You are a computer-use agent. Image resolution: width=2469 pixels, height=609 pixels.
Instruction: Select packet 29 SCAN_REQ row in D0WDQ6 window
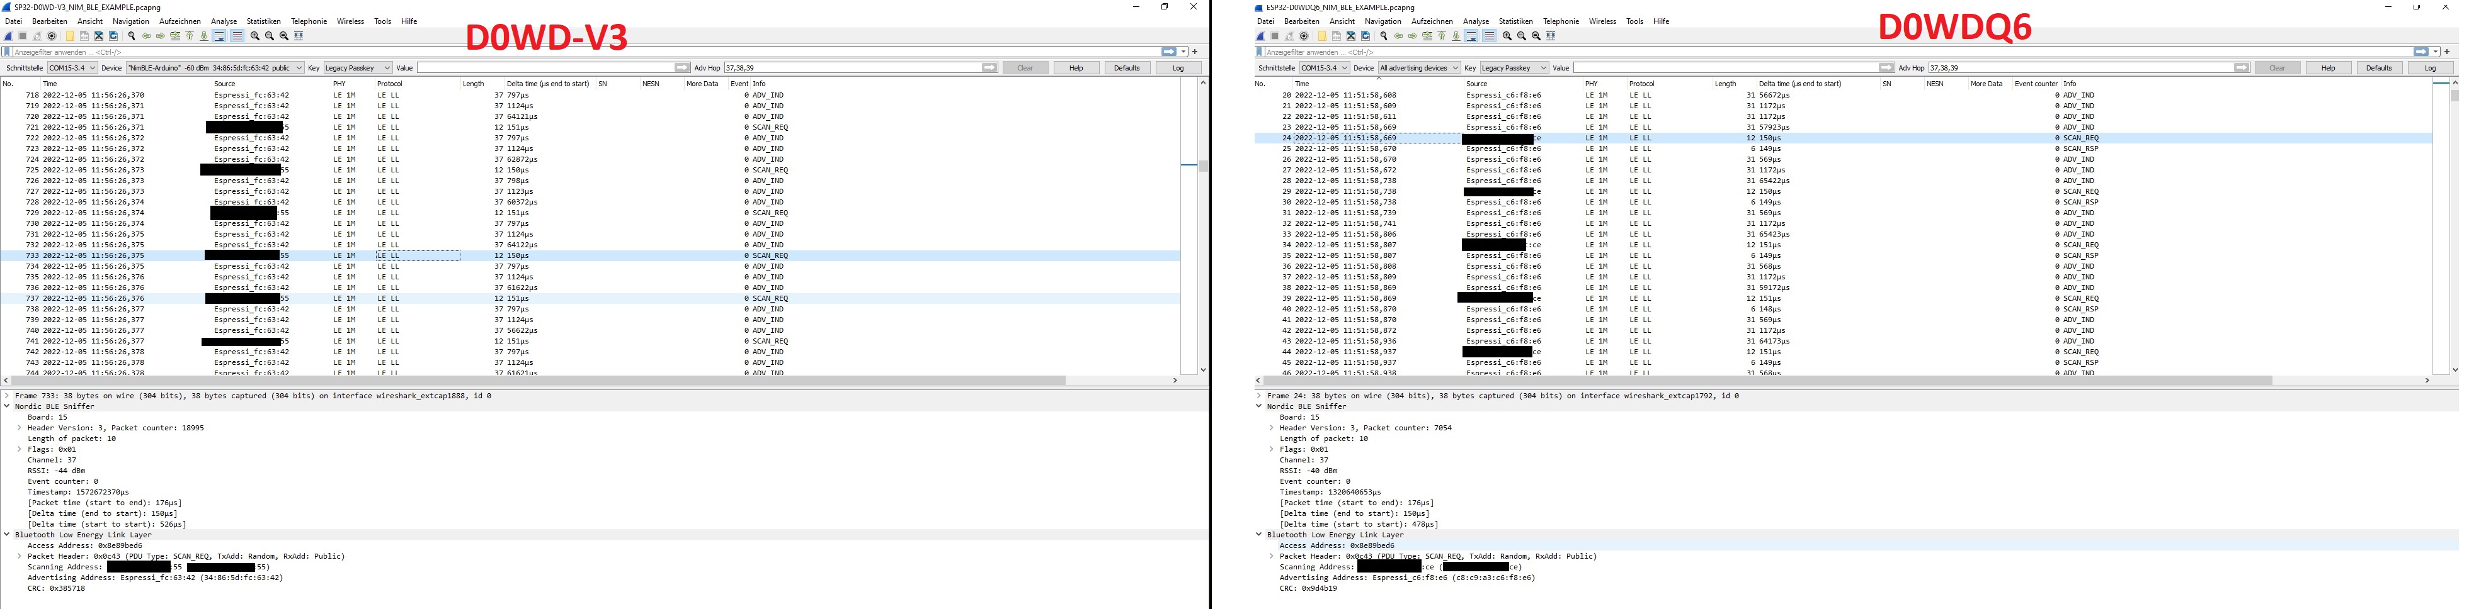pos(1842,191)
